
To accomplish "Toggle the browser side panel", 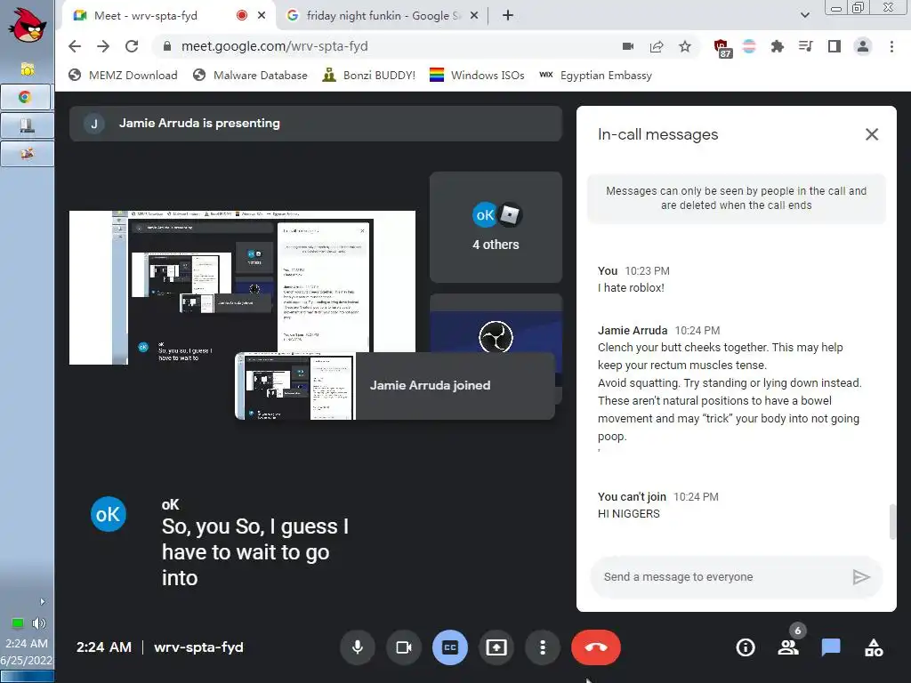I will [834, 46].
